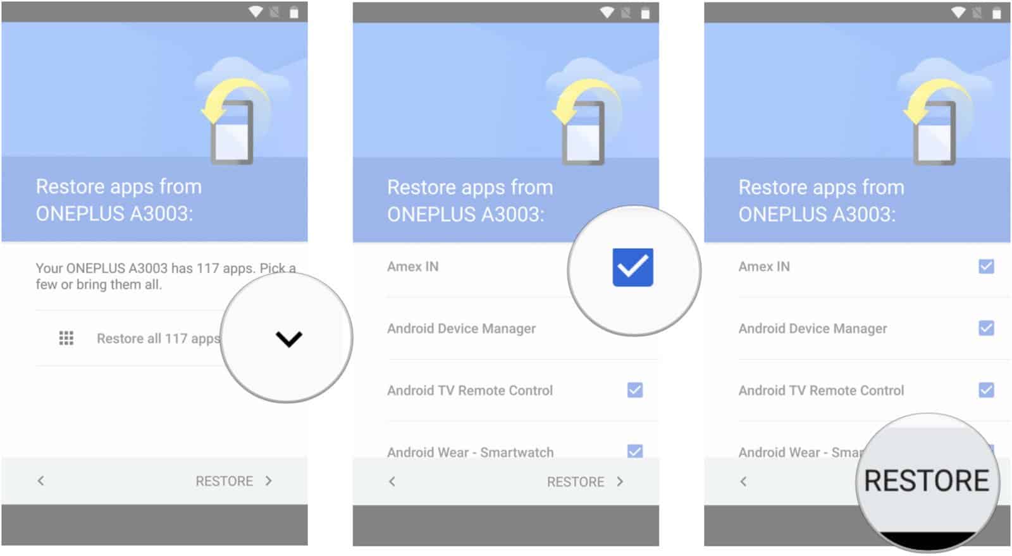Tap the battery status icon on middle screen

pyautogui.click(x=646, y=12)
